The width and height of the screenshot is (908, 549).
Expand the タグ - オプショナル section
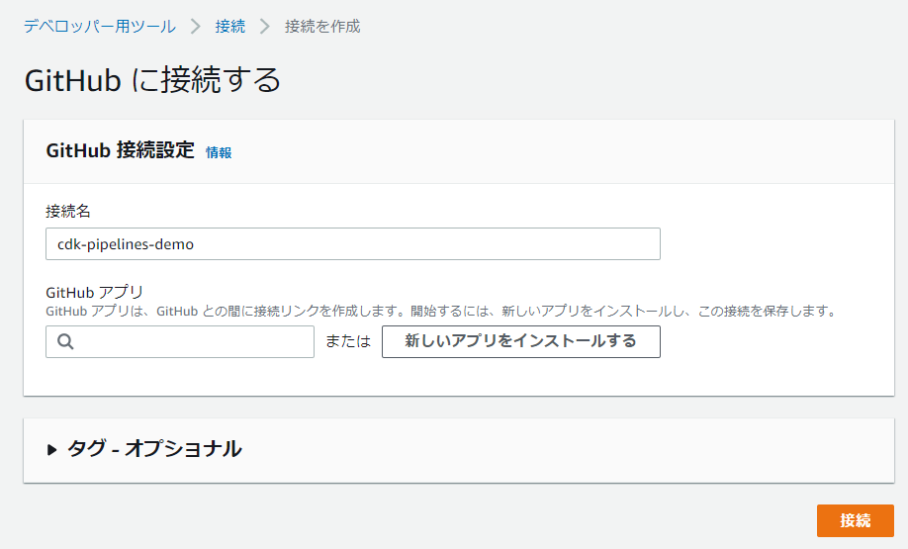pyautogui.click(x=143, y=449)
